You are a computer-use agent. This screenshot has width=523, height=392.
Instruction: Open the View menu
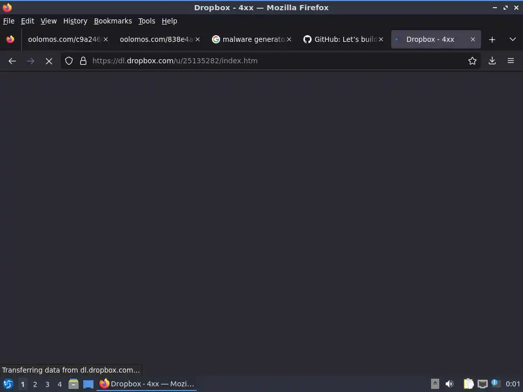[x=49, y=21]
